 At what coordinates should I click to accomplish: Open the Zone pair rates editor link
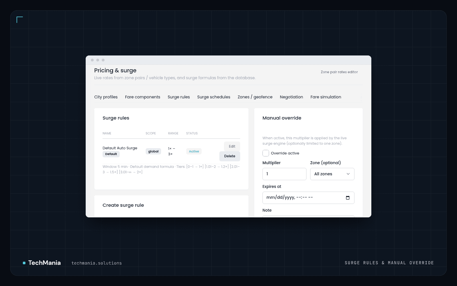tap(339, 72)
